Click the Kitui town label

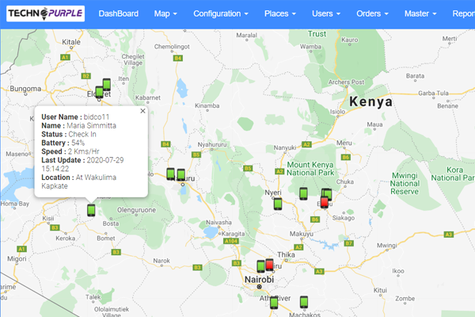point(380,290)
